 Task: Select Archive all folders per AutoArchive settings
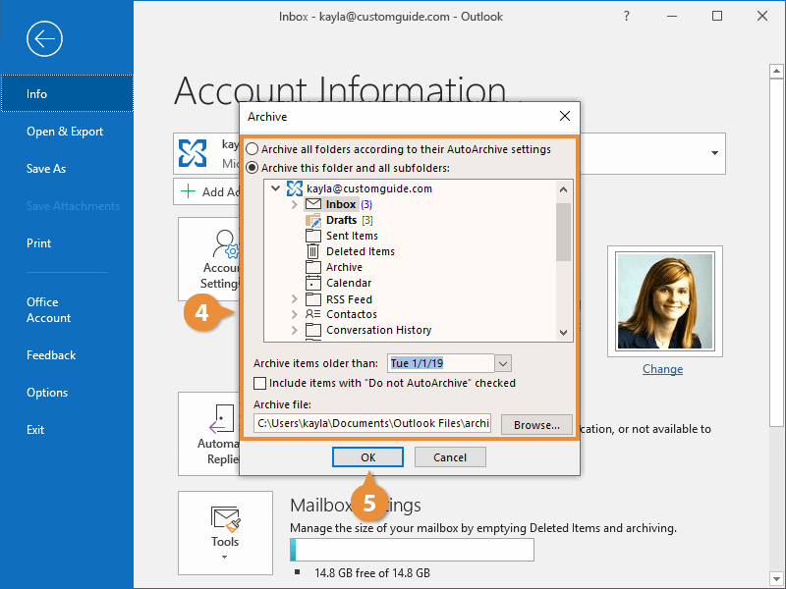click(252, 149)
